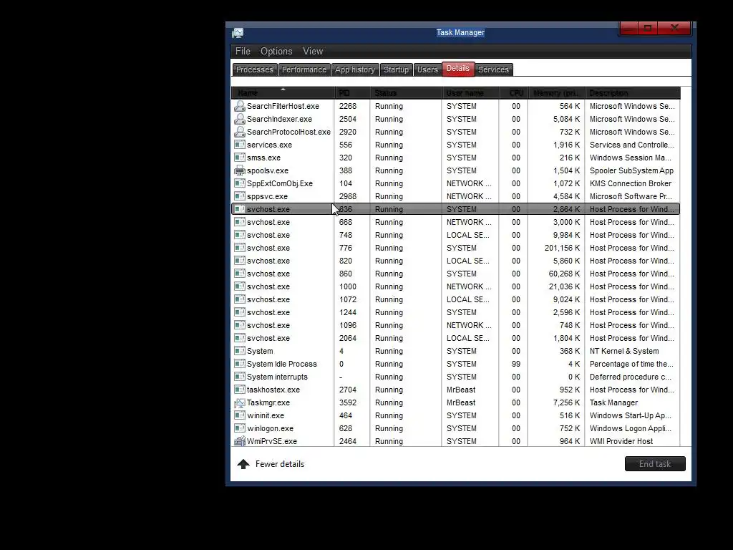Click the Taskmgr.exe process icon
Image resolution: width=733 pixels, height=550 pixels.
click(x=239, y=402)
